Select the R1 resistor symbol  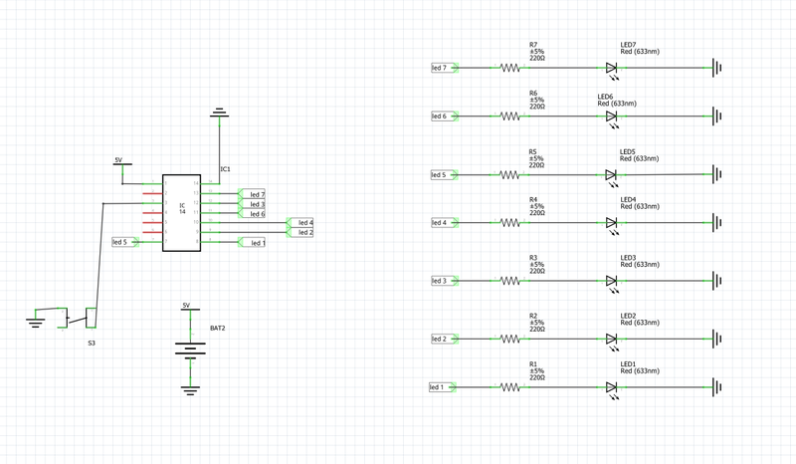(x=510, y=387)
